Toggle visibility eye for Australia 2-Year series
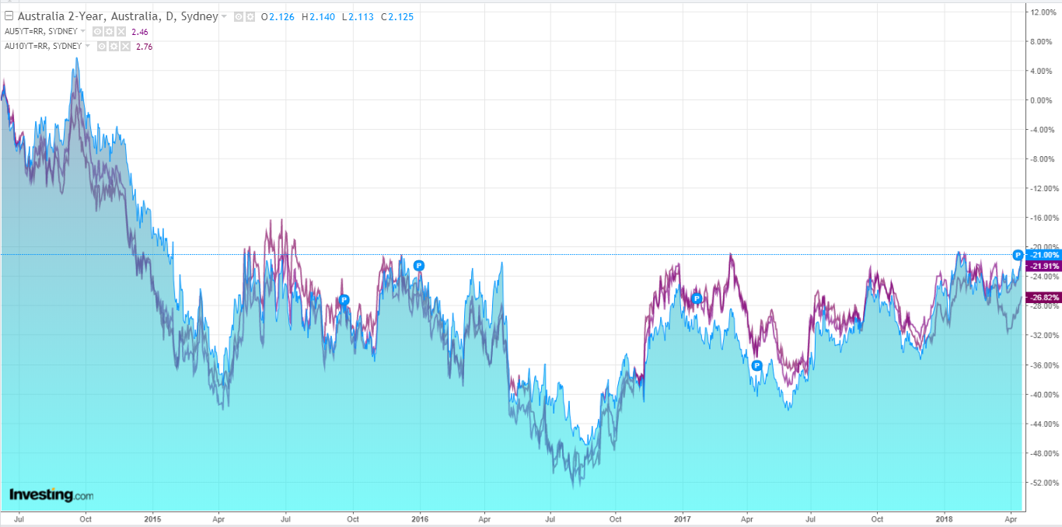Image resolution: width=1062 pixels, height=527 pixels. coord(238,16)
